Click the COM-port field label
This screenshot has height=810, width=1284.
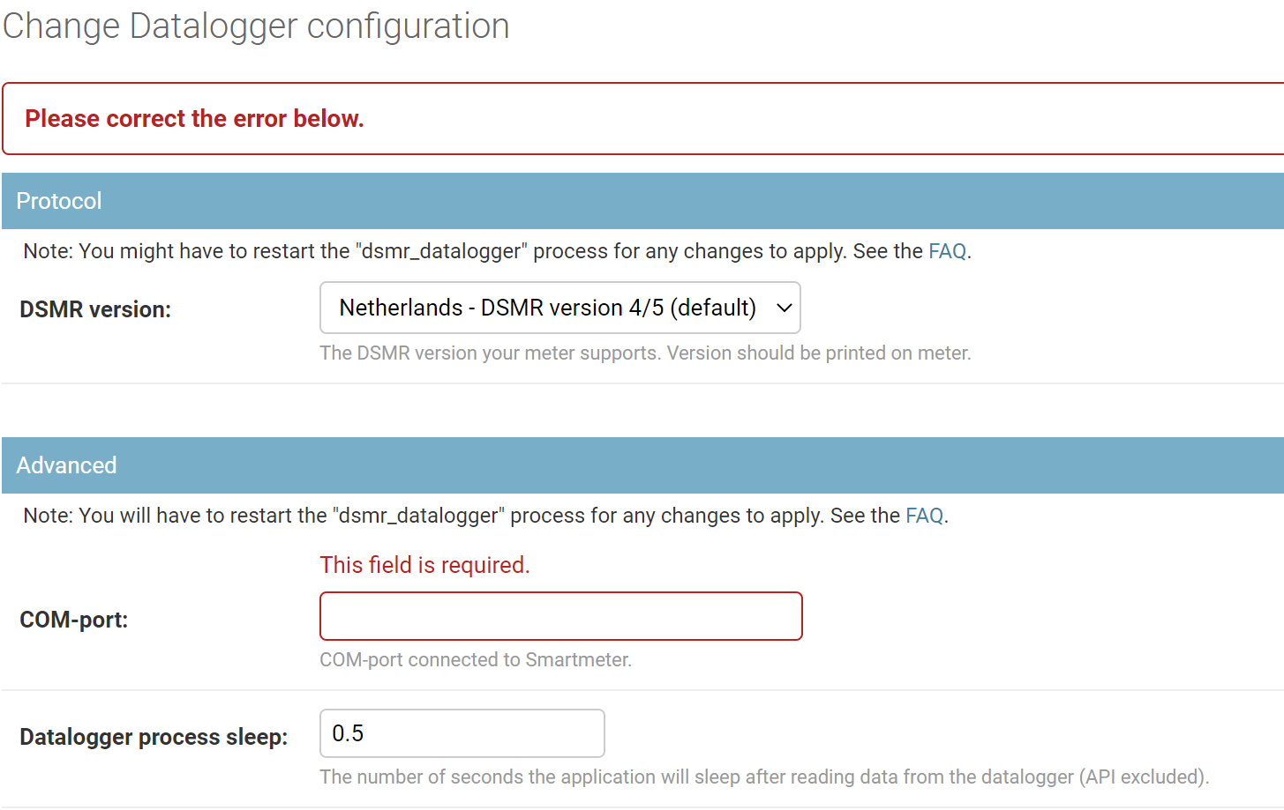coord(74,619)
